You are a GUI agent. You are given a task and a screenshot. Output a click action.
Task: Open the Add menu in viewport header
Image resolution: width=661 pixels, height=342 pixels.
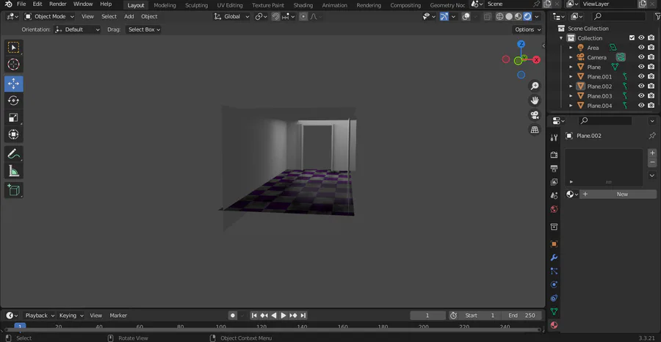pyautogui.click(x=129, y=16)
